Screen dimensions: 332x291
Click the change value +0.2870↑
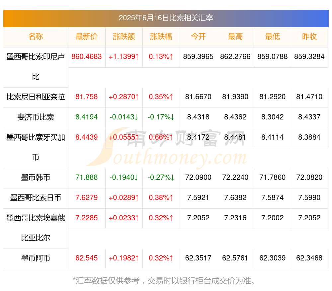(124, 97)
